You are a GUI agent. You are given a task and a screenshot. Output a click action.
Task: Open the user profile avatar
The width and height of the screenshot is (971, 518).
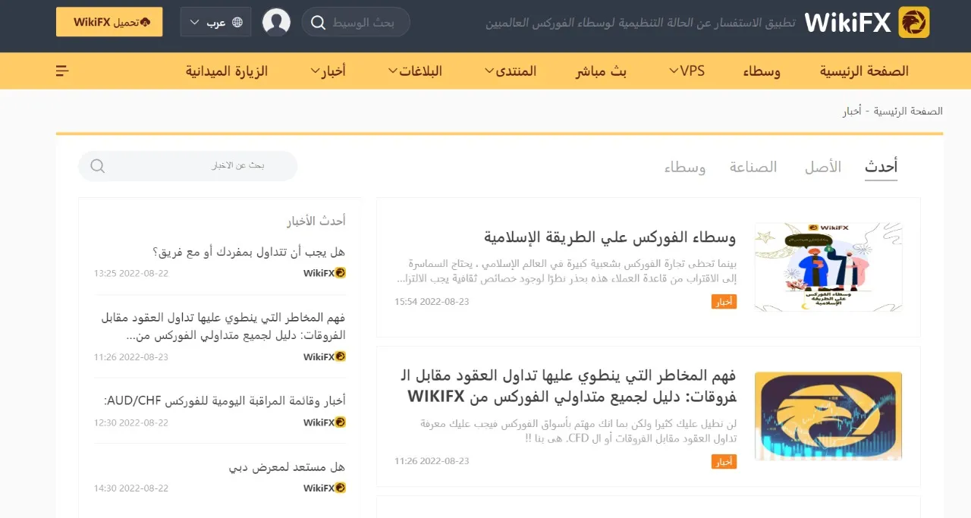pos(276,22)
